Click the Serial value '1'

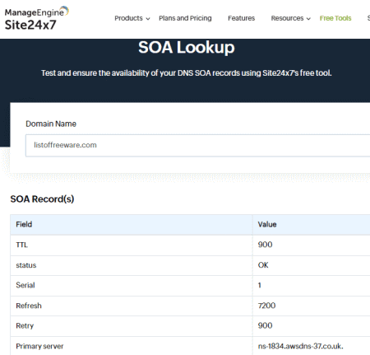(x=260, y=286)
